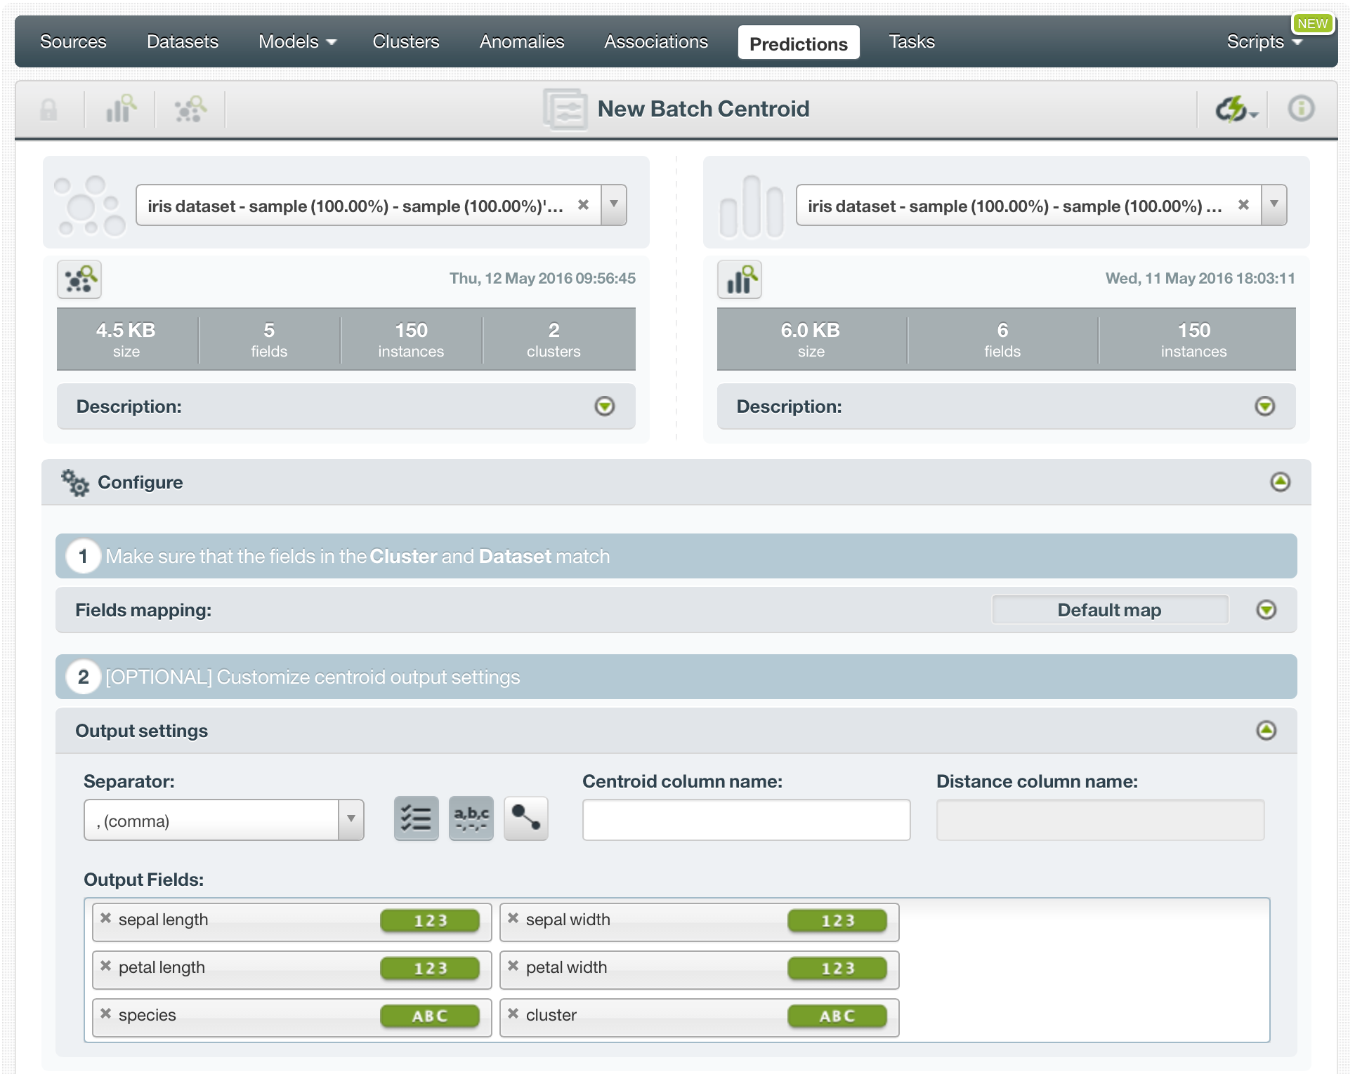This screenshot has height=1074, width=1355.
Task: Click the Default map button
Action: (x=1110, y=610)
